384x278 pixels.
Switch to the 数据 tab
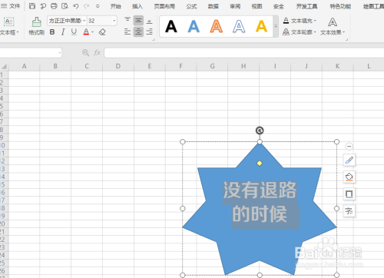[x=214, y=6]
